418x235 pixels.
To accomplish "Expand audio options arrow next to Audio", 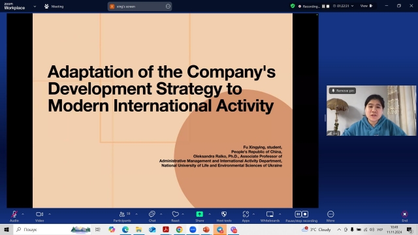I will tap(23, 214).
